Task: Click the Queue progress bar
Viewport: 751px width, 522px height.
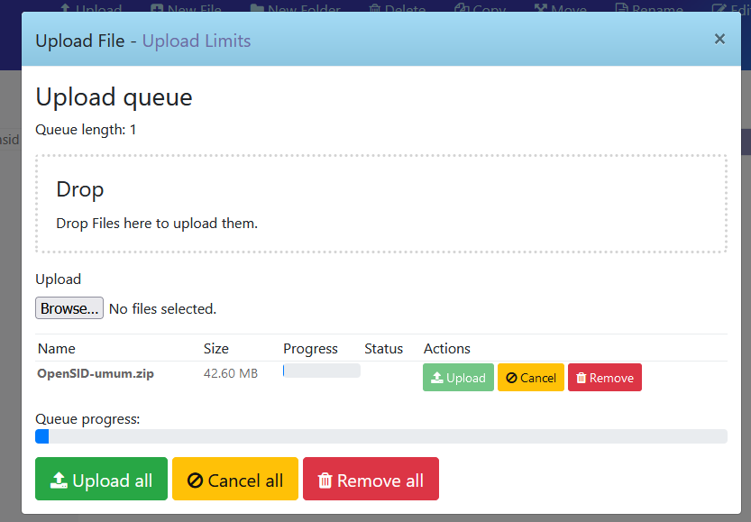Action: click(380, 436)
